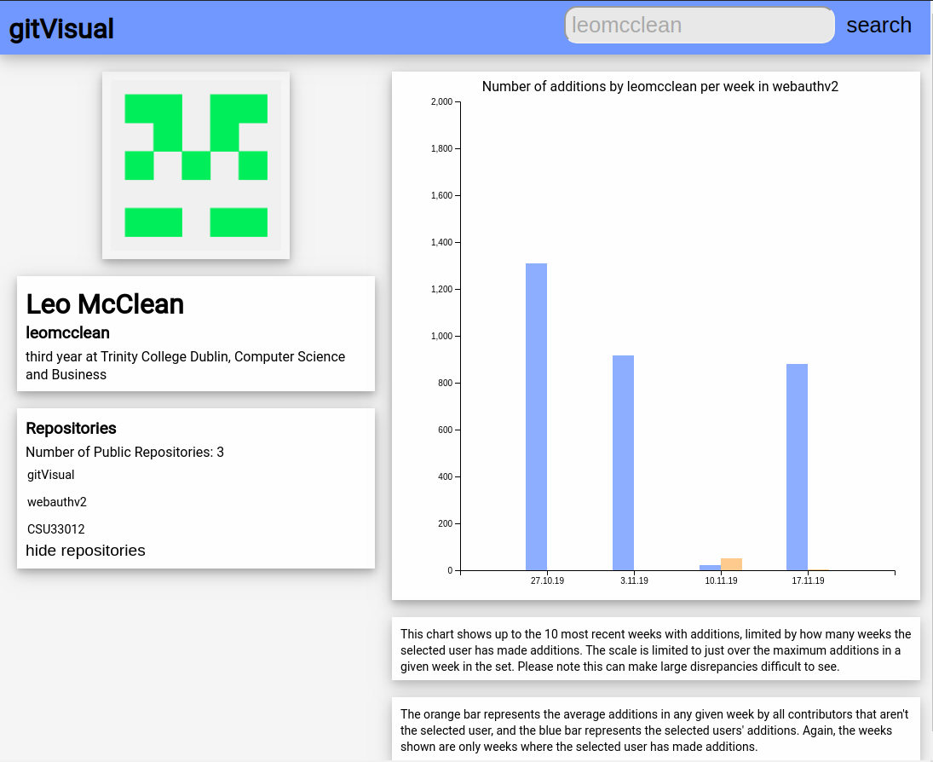Click the 1,400 y-axis label
Viewport: 933px width, 762px height.
441,242
